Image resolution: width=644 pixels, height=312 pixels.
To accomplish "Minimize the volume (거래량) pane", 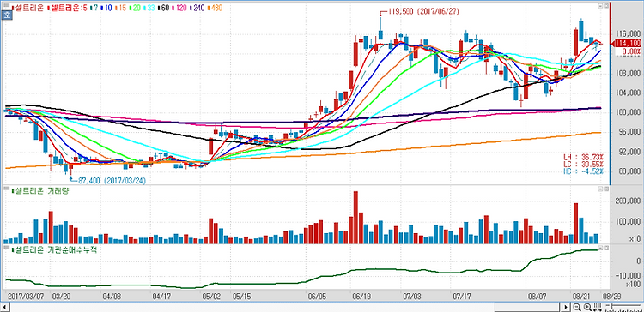I will [600, 189].
